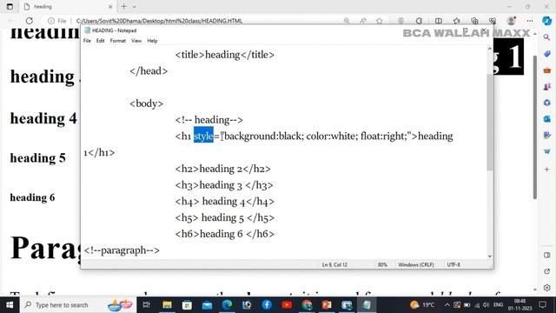Activate the Read aloud icon
Image resolution: width=556 pixels, height=313 pixels.
[x=363, y=21]
